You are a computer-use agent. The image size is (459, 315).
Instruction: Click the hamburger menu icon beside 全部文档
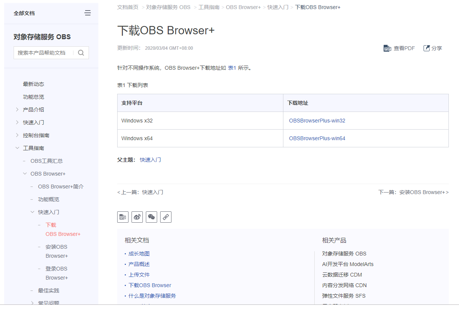[87, 13]
